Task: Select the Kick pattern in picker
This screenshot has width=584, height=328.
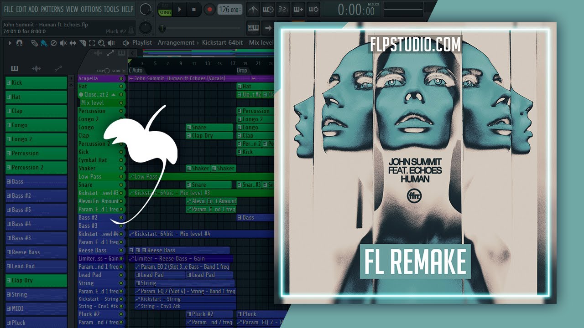Action: (x=36, y=83)
